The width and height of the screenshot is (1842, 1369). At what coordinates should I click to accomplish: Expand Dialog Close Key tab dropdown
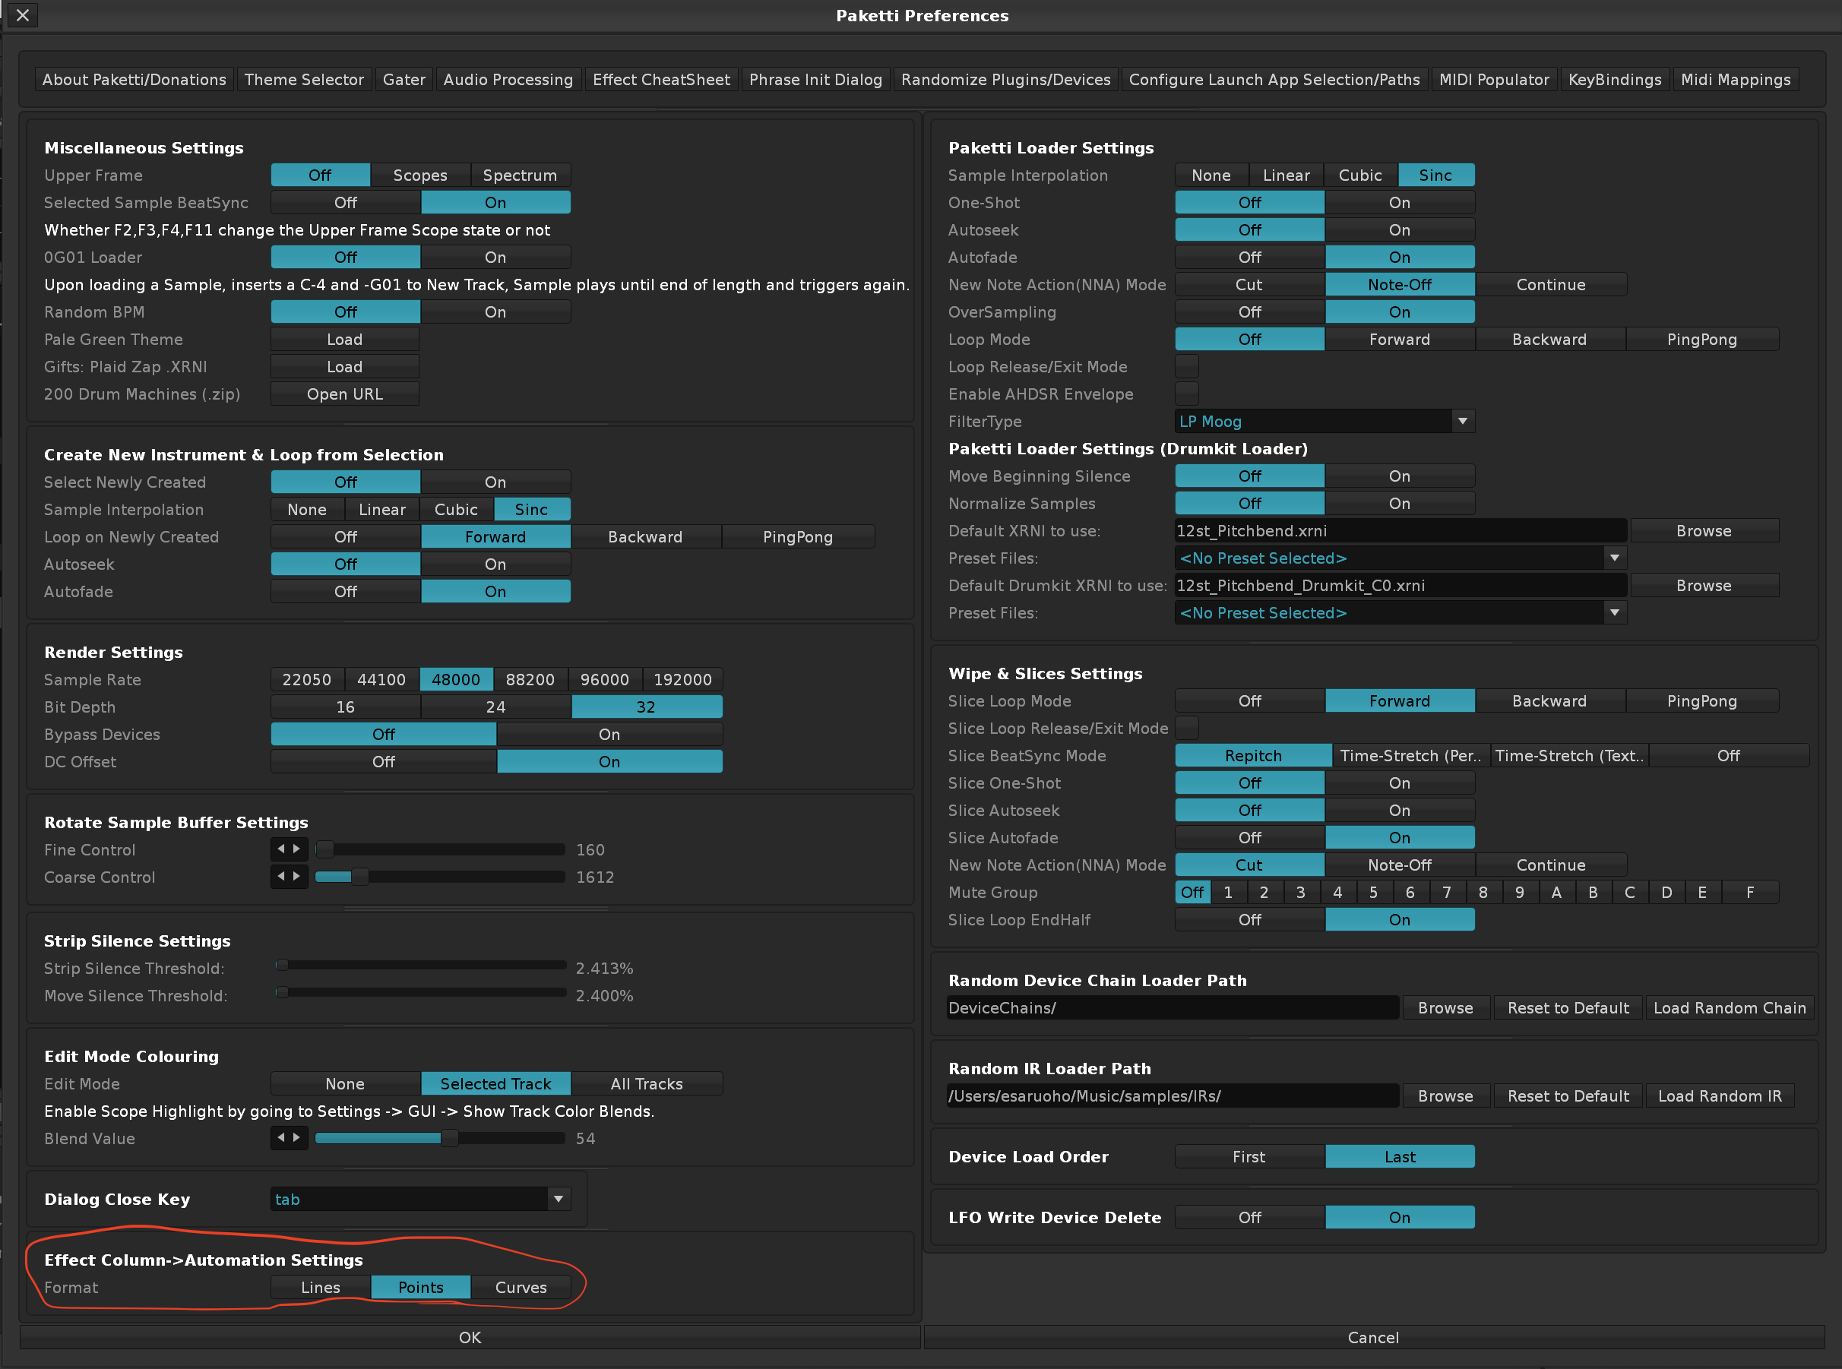coord(559,1198)
